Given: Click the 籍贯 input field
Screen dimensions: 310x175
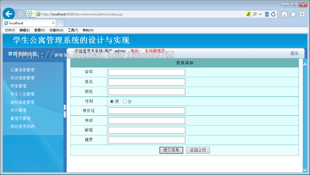Looking at the screenshot, I should (147, 140).
